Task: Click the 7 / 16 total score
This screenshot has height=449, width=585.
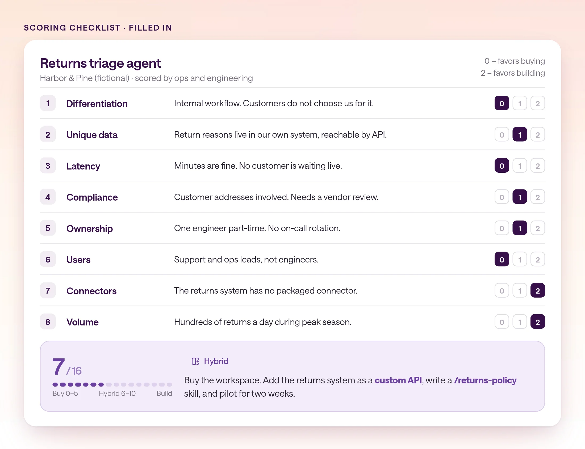Action: (x=67, y=367)
